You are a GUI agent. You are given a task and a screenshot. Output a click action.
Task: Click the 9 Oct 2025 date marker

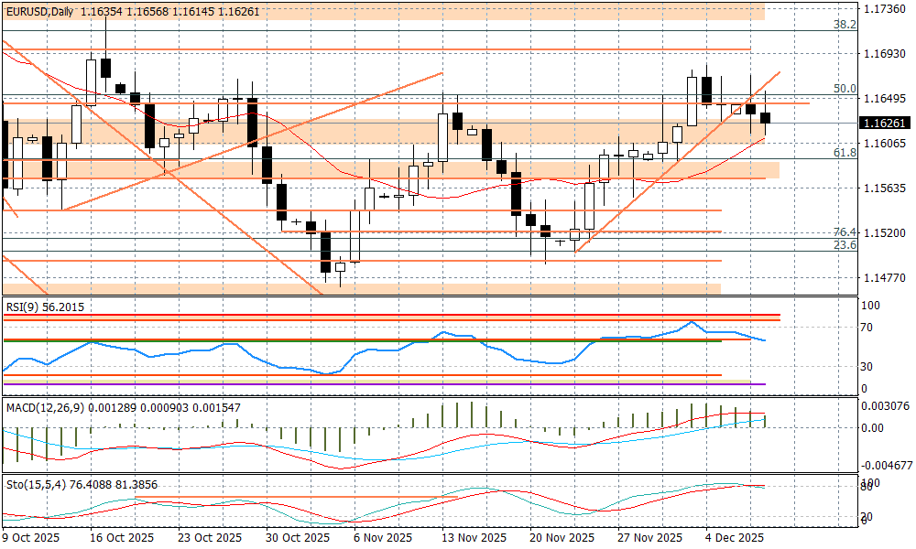click(x=31, y=538)
